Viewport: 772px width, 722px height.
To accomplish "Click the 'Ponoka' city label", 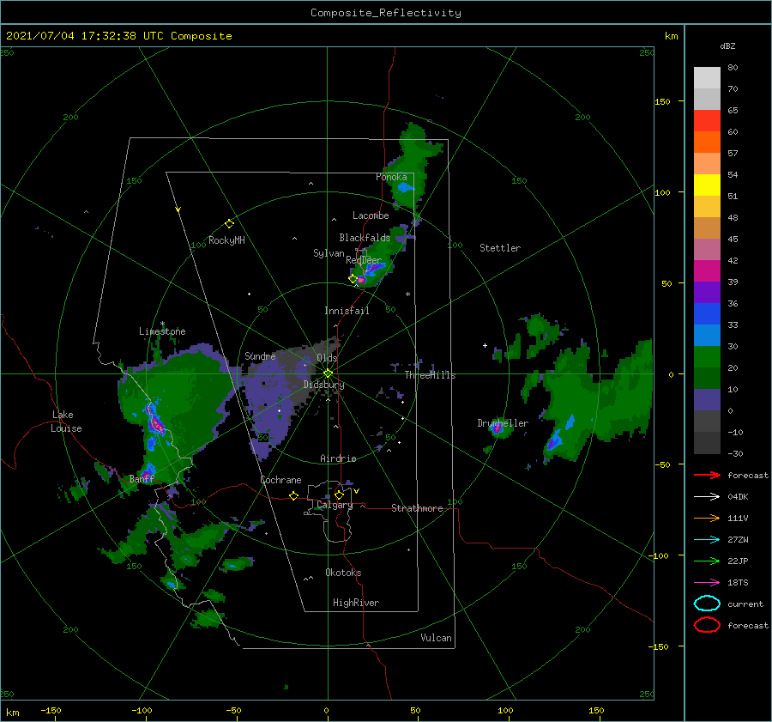I will [x=391, y=177].
